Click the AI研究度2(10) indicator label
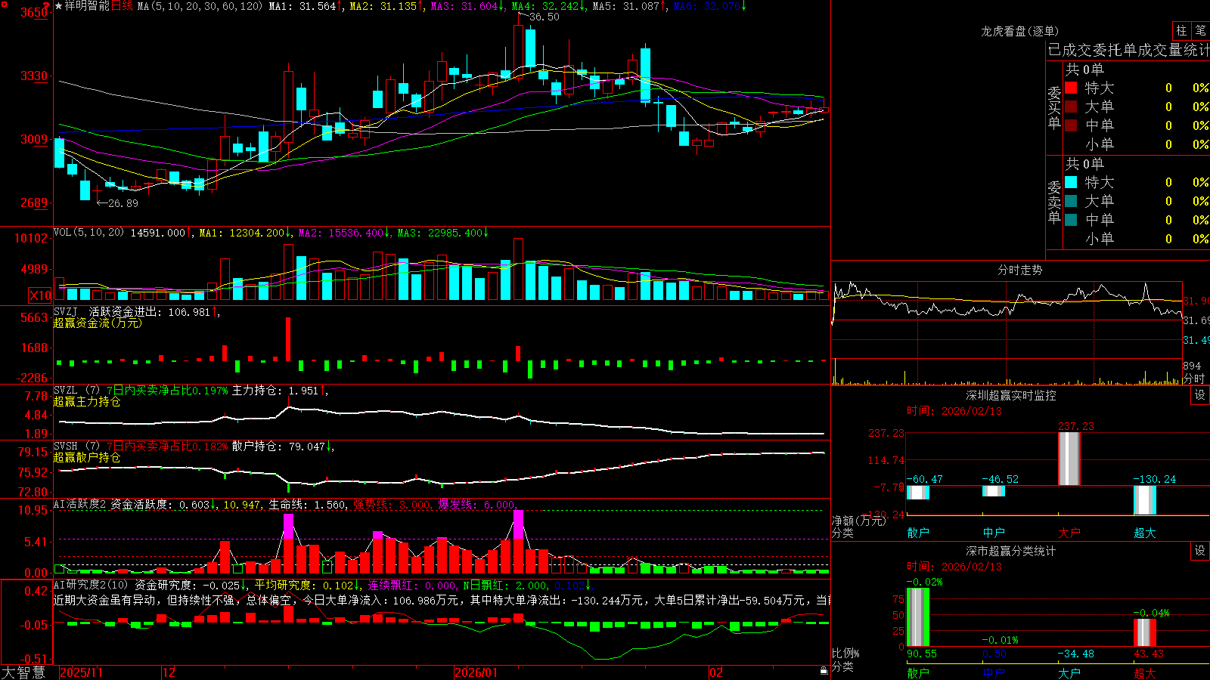 [x=91, y=586]
